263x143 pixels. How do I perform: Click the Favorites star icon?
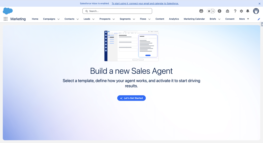tap(209, 11)
